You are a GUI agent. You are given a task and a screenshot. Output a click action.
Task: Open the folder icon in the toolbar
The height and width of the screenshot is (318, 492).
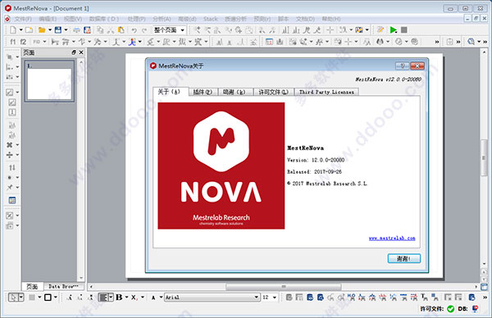point(42,30)
